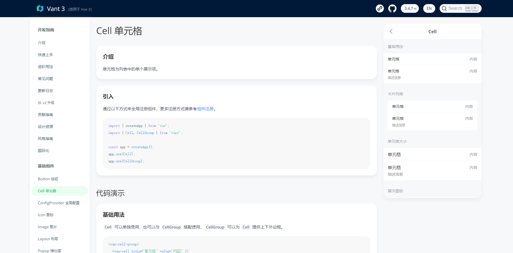The width and height of the screenshot is (513, 253).
Task: Navigate to 快速上手 in the sidebar
Action: (45, 55)
